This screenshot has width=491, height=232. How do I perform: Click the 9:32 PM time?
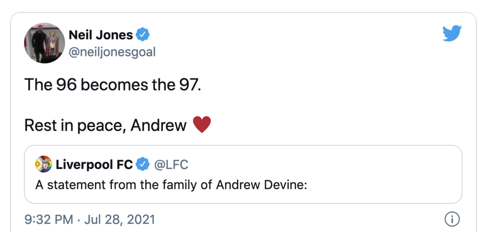tap(48, 220)
